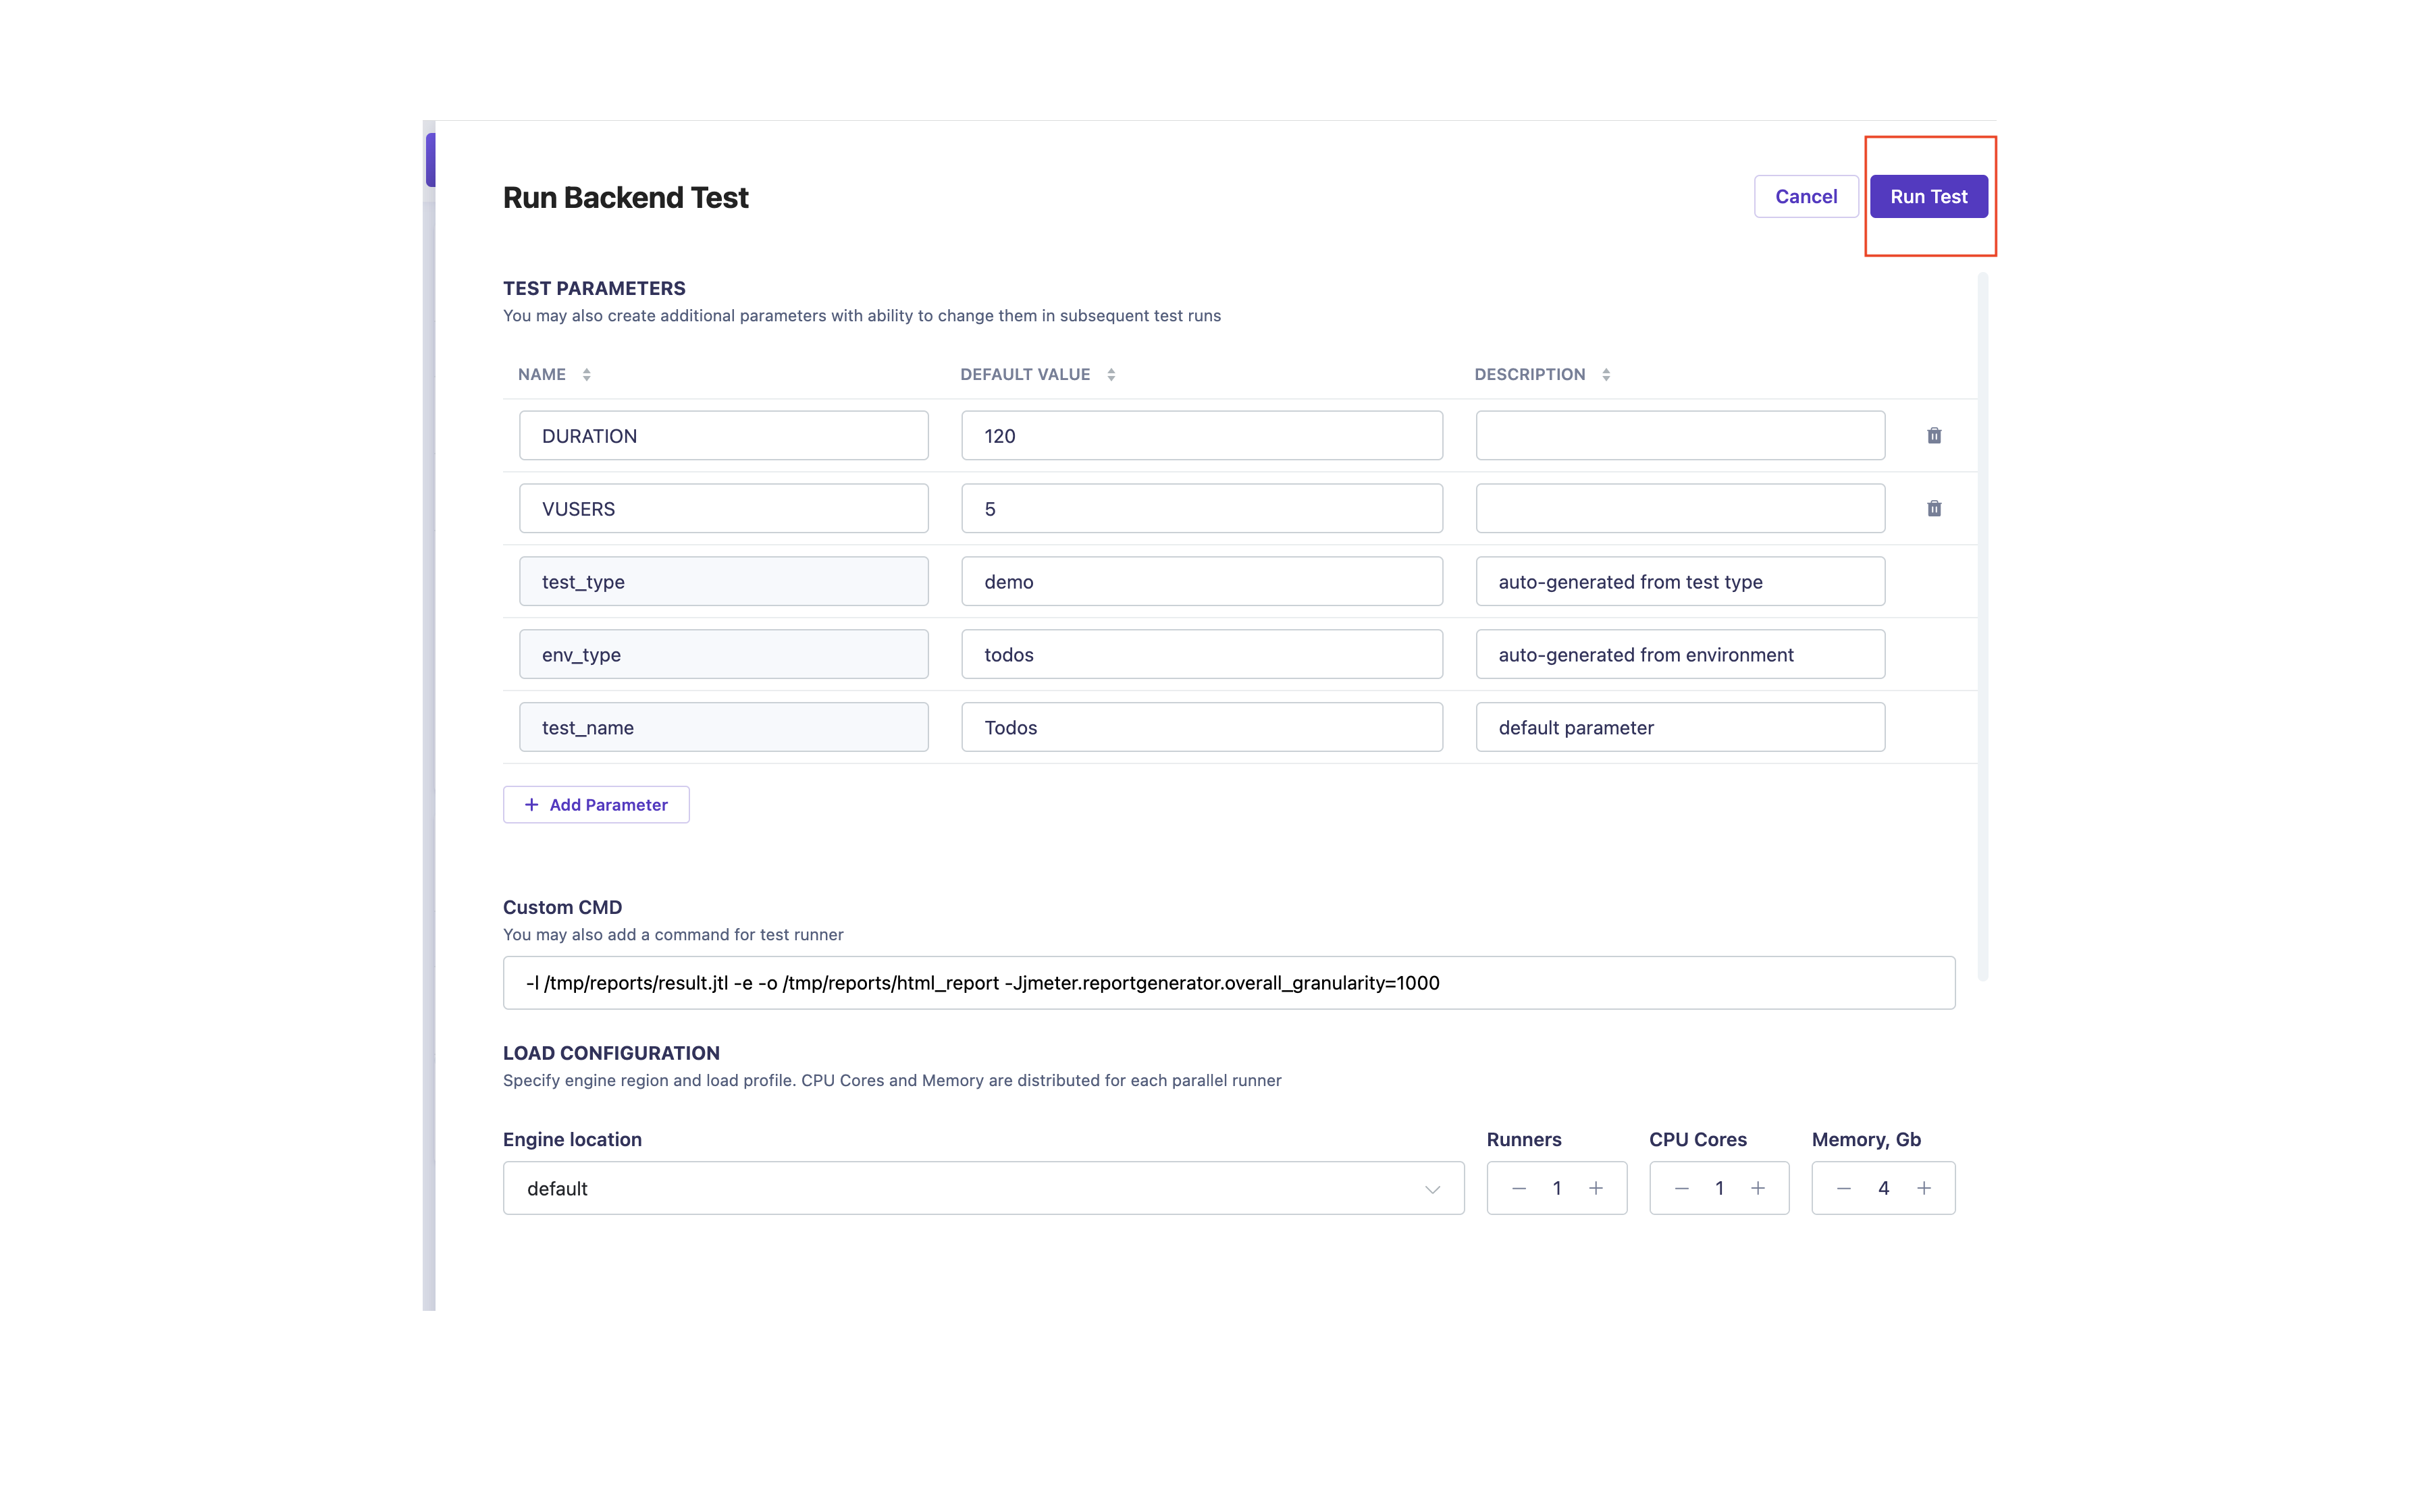Image resolution: width=2420 pixels, height=1512 pixels.
Task: Edit the VUSERS name field
Action: 724,509
